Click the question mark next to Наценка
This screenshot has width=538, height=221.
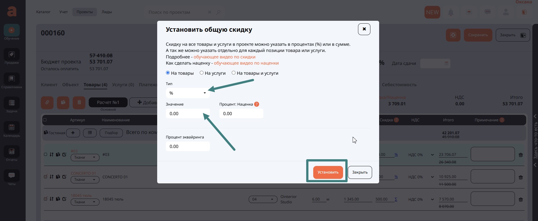pos(256,104)
